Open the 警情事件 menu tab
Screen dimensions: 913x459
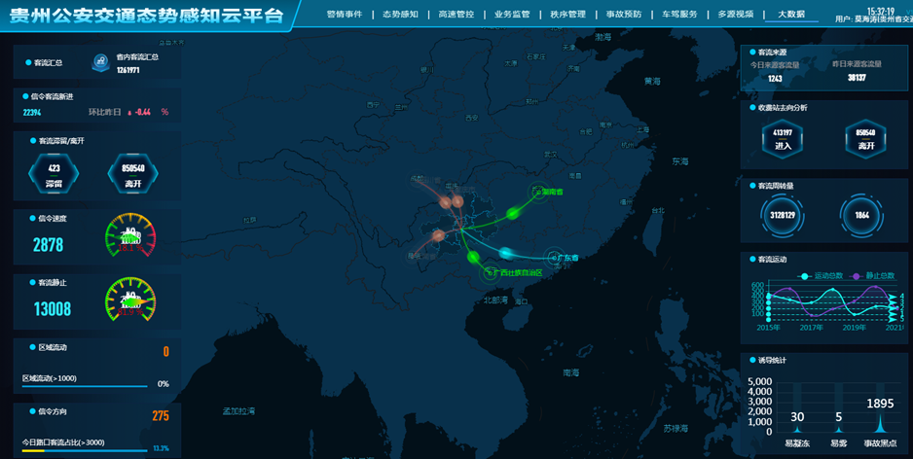coord(344,15)
